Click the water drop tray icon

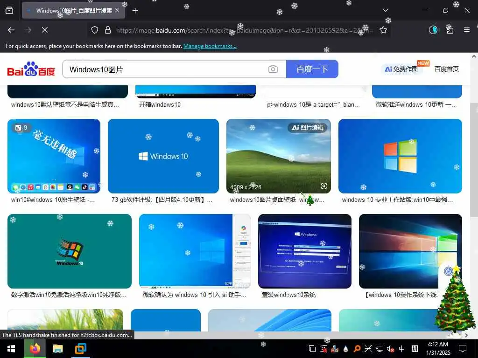[x=346, y=349]
